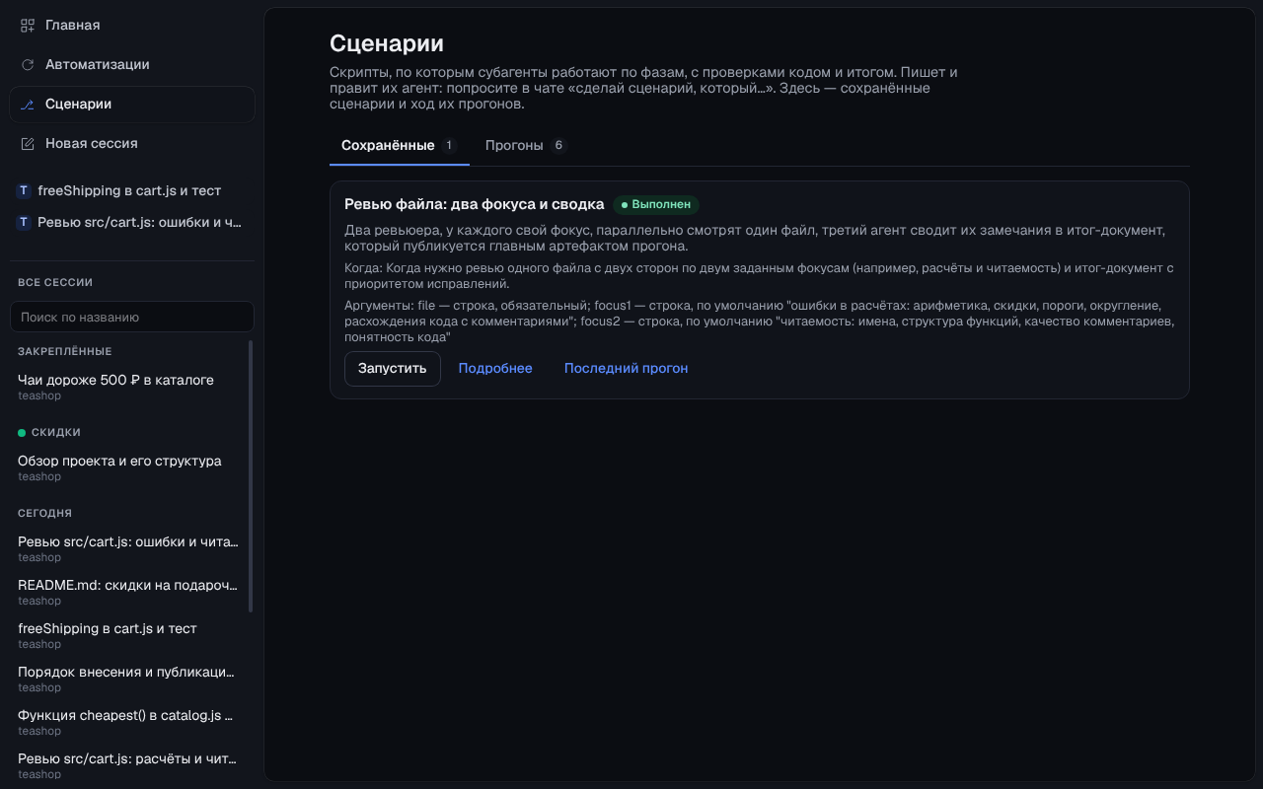Open the Подробнее link
The image size is (1263, 789).
[x=495, y=368]
